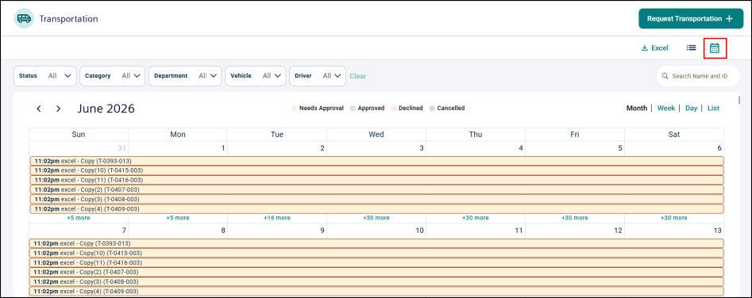The width and height of the screenshot is (752, 298).
Task: Switch to the calendar view icon
Action: tap(715, 48)
